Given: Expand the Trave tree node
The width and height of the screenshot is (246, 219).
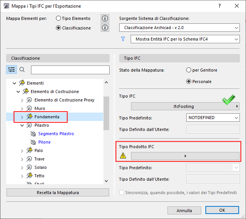Looking at the screenshot, I should (x=22, y=159).
